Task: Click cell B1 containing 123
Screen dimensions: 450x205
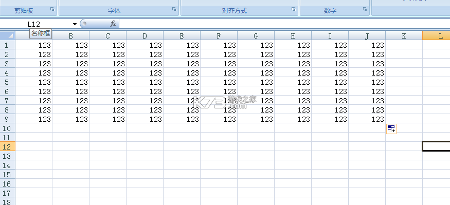Action: click(x=70, y=45)
